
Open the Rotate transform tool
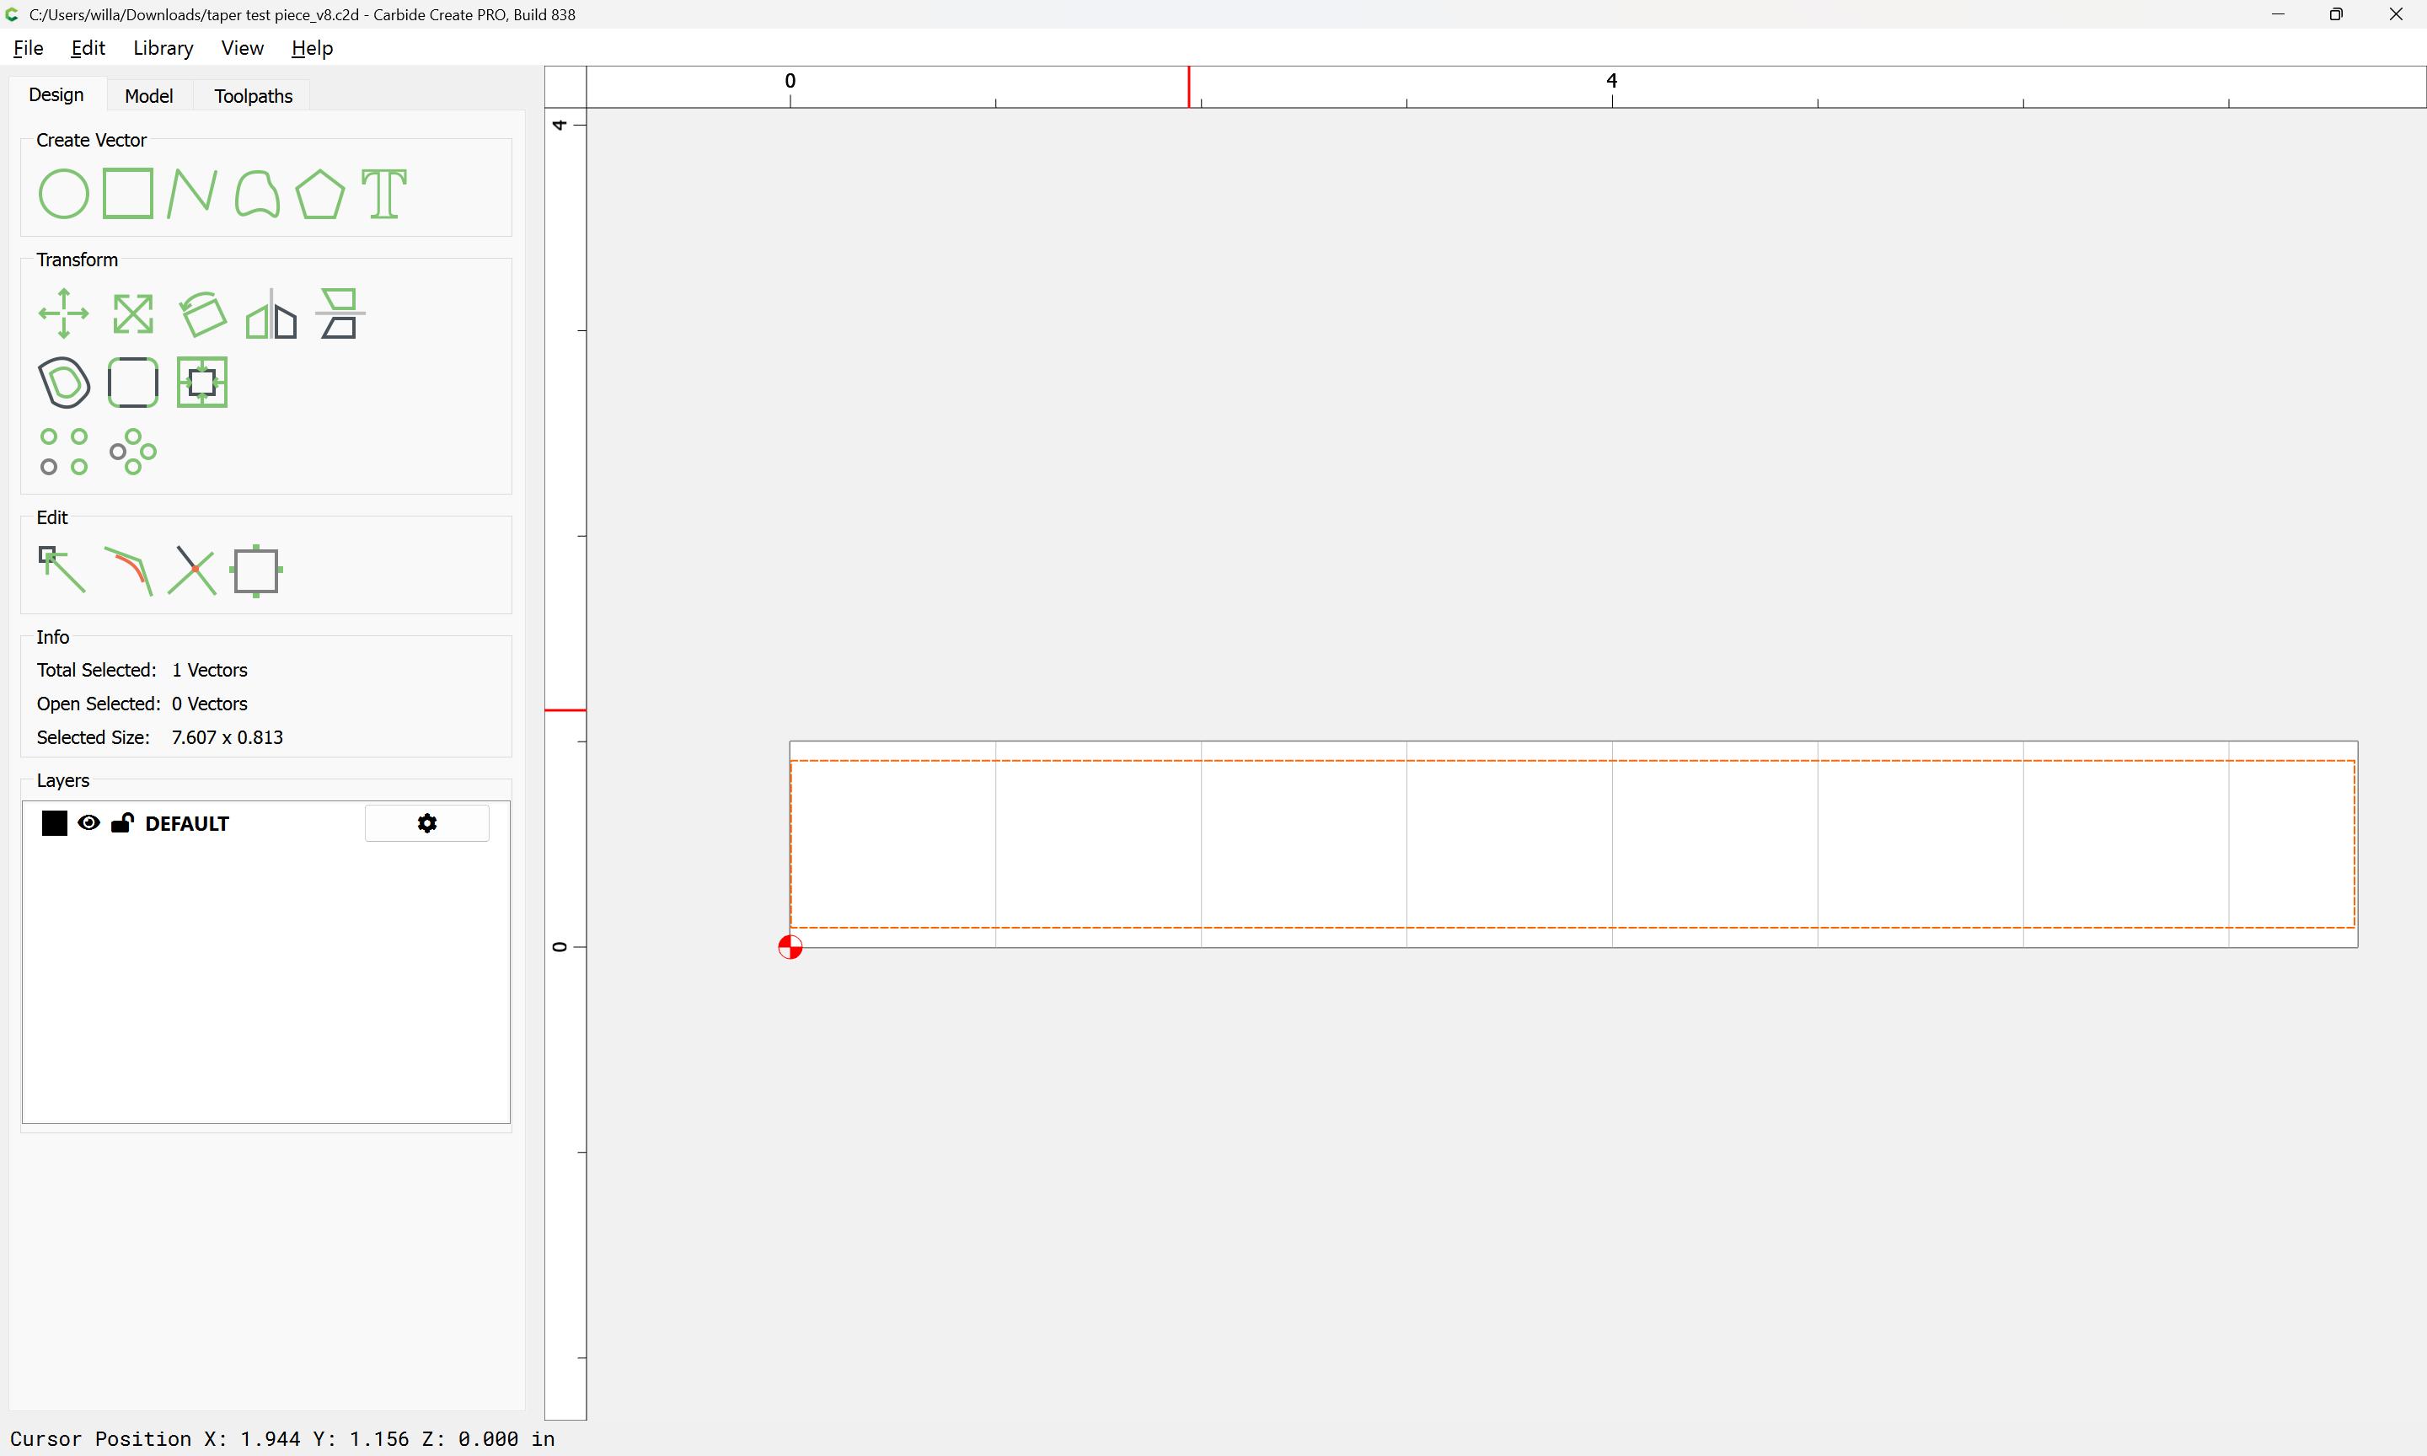202,314
